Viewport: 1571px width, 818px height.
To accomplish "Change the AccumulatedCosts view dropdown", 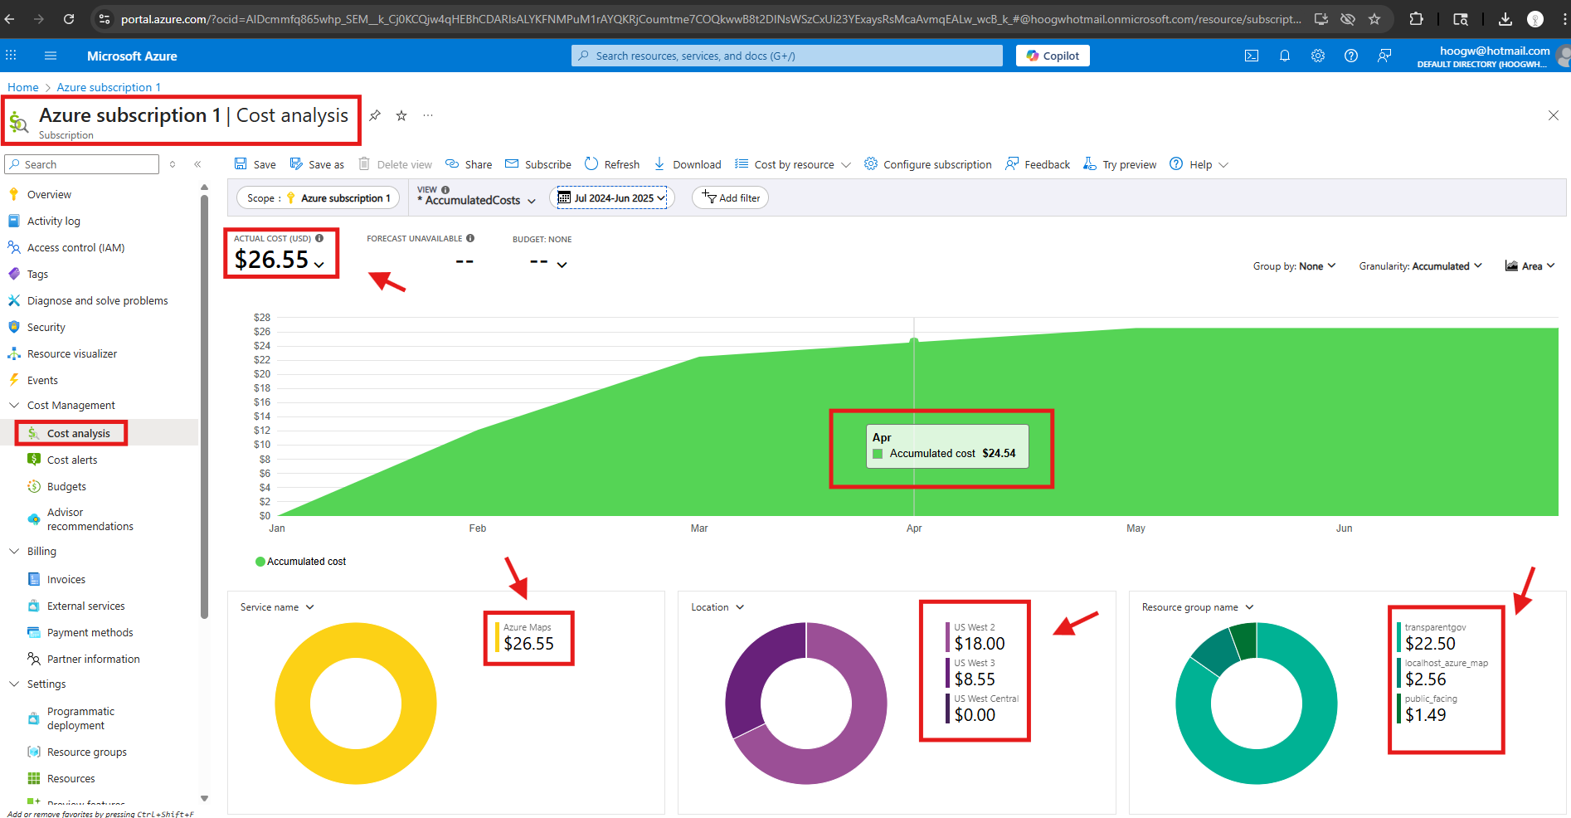I will point(477,200).
